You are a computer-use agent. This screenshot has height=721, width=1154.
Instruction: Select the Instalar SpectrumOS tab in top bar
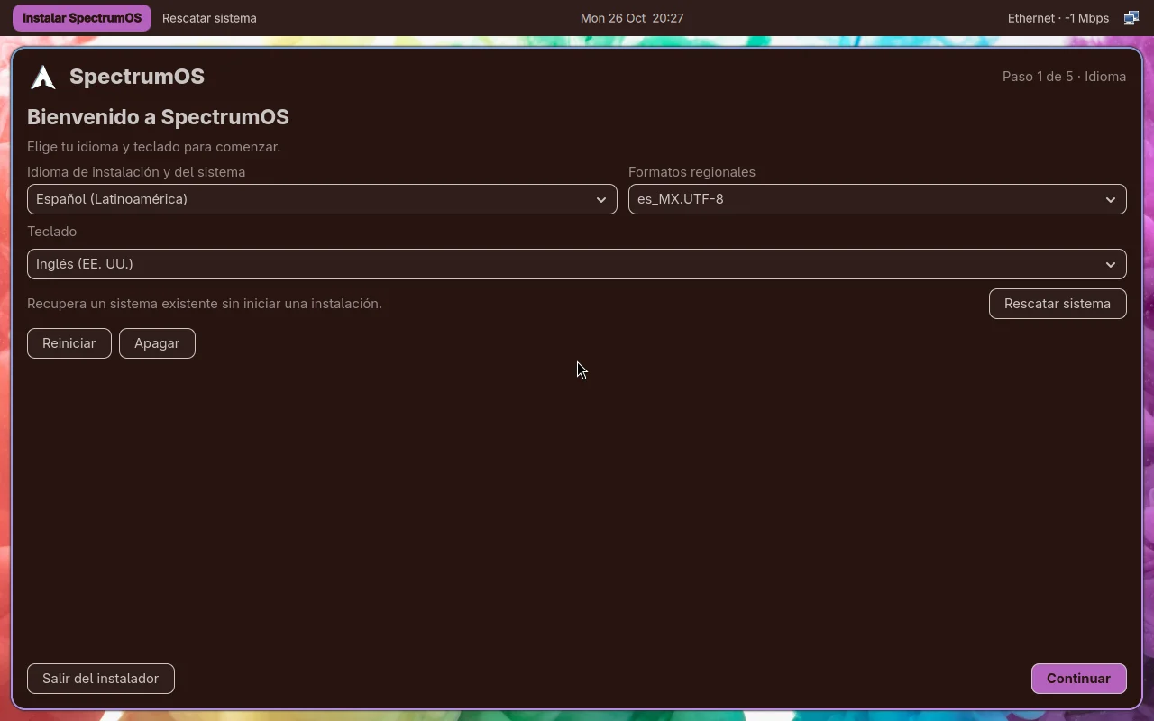click(x=82, y=18)
